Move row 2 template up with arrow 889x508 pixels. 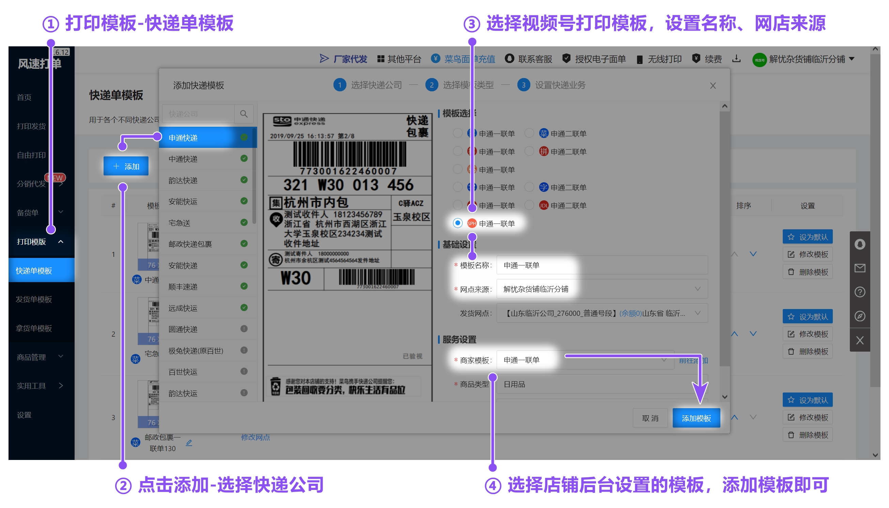pos(734,334)
